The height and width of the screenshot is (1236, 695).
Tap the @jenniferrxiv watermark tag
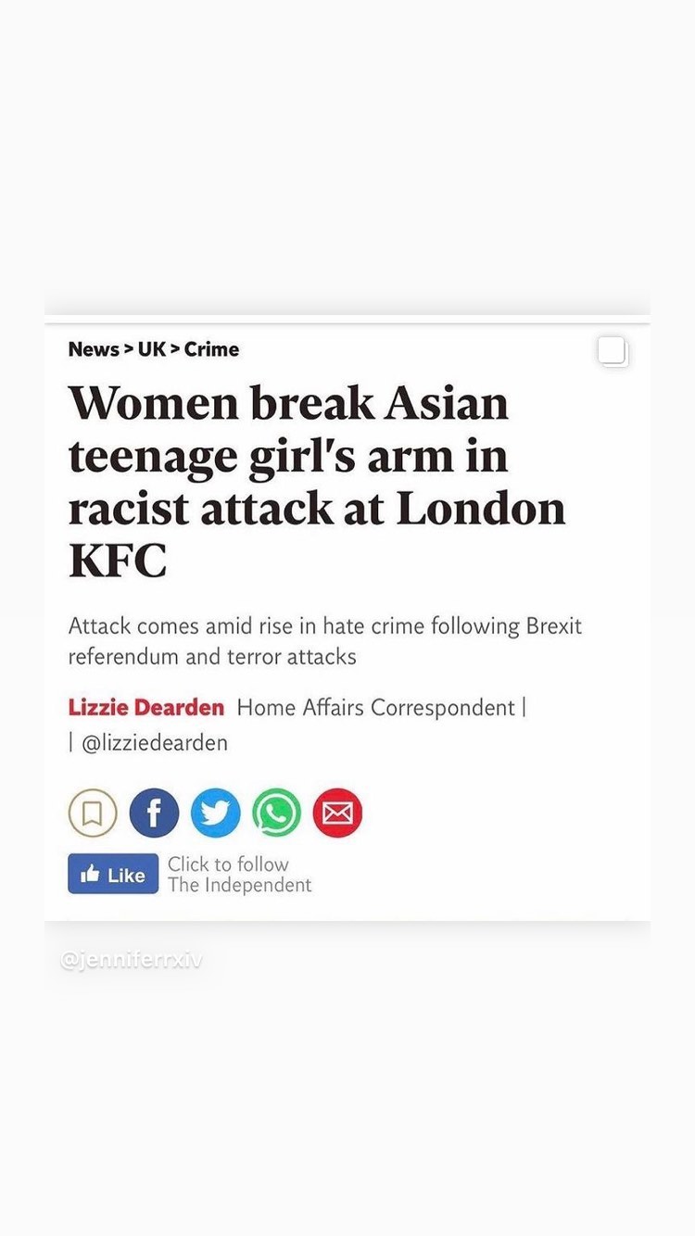(x=131, y=961)
